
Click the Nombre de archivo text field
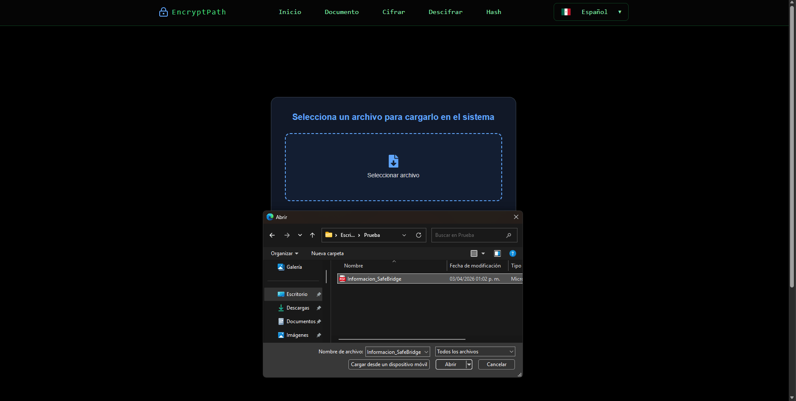[394, 352]
